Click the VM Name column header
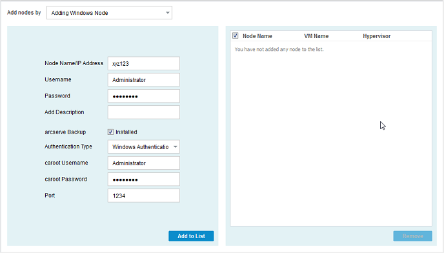 click(x=316, y=36)
